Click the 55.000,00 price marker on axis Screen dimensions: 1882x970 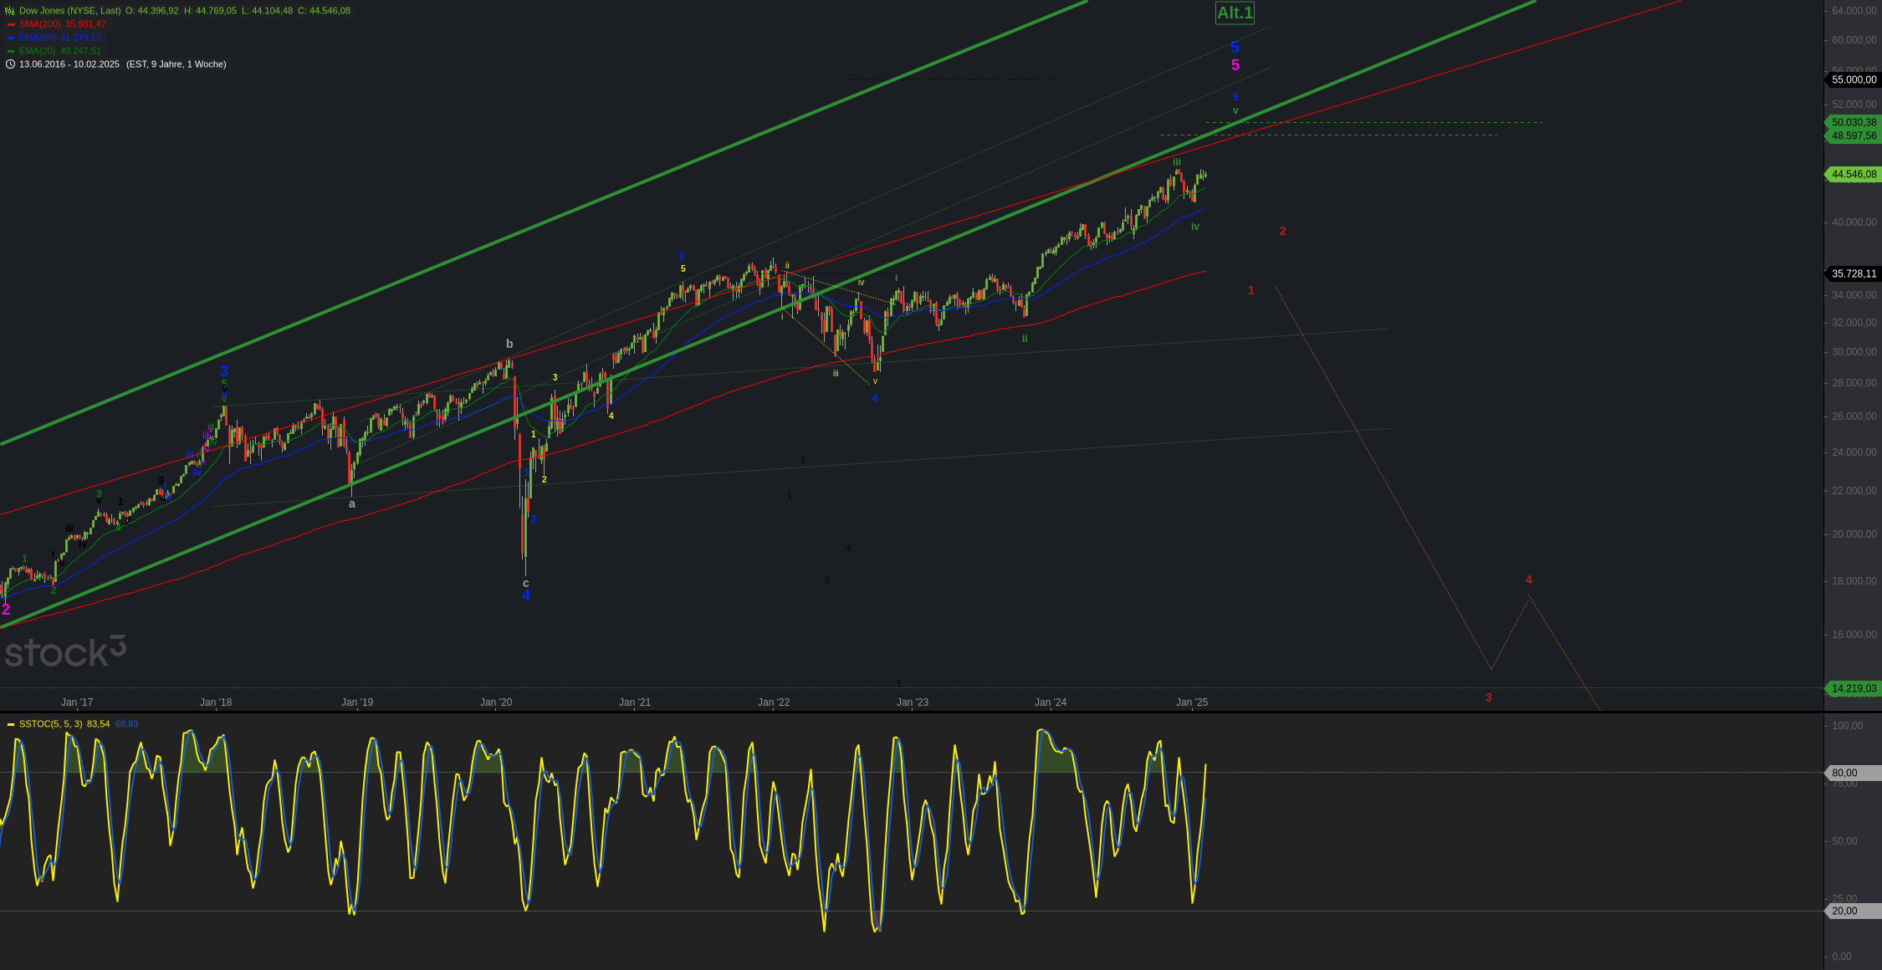coord(1853,79)
